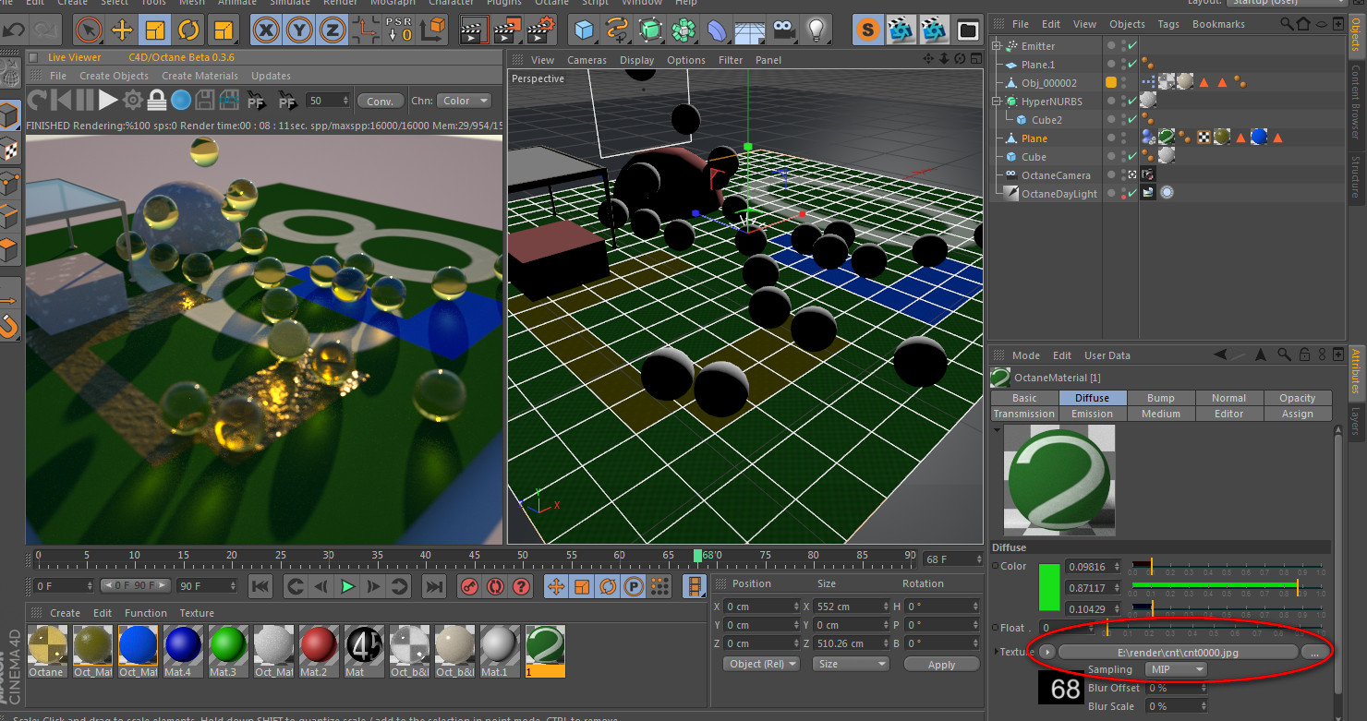
Task: Open the spline pen tool icon
Action: [x=617, y=30]
